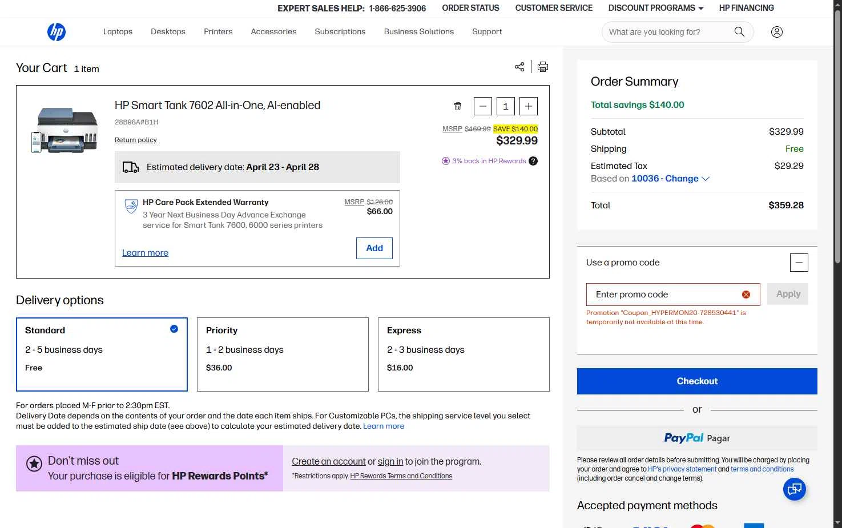
Task: Click the quantity value box
Action: [506, 106]
